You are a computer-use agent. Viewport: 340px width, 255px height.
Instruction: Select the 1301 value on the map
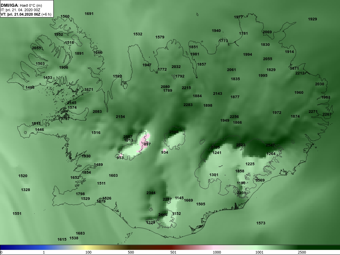(x=214, y=175)
